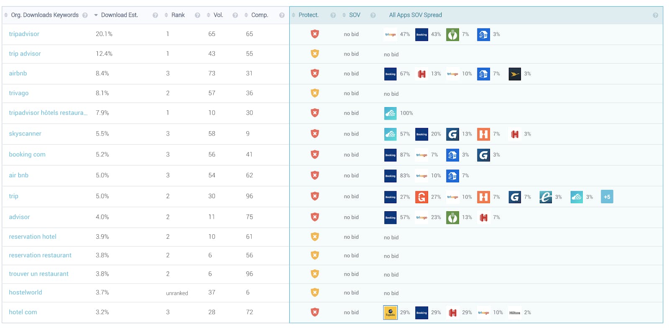This screenshot has height=330, width=669.
Task: Click the yellow shield icon in the hostelworld row
Action: (315, 292)
